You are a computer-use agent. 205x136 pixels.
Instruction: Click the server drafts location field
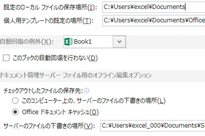tap(153, 126)
